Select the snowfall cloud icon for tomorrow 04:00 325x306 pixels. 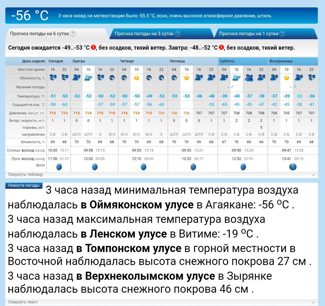76,77
